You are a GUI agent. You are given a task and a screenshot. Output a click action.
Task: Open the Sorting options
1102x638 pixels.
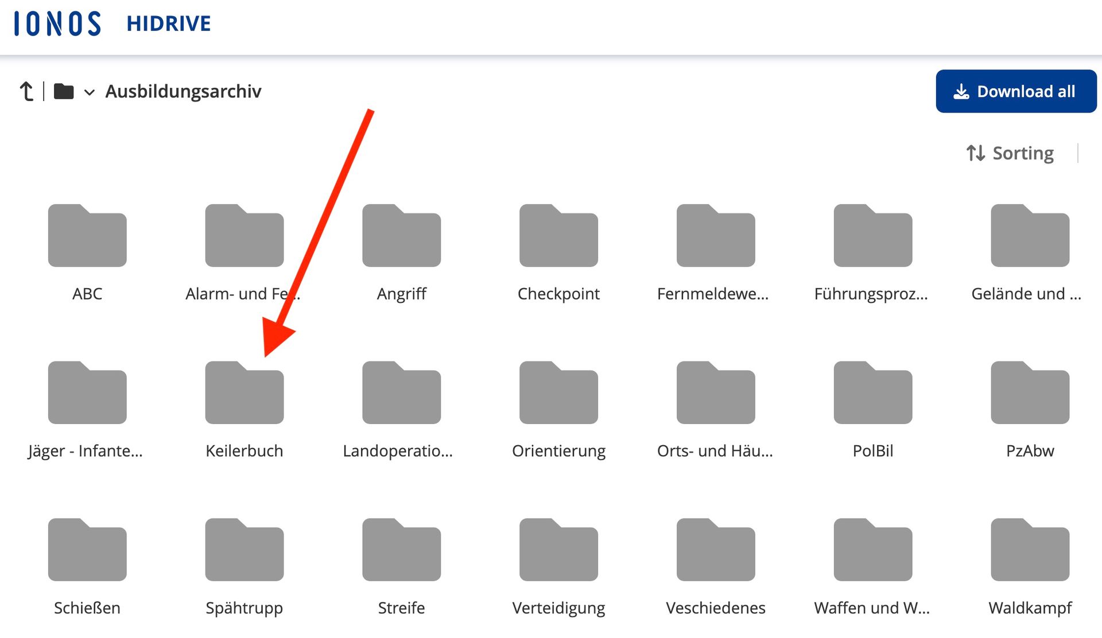(1010, 153)
